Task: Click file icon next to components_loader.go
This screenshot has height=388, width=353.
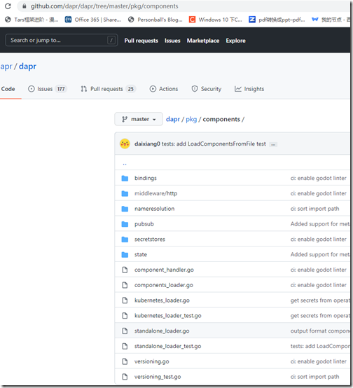Action: click(x=125, y=285)
